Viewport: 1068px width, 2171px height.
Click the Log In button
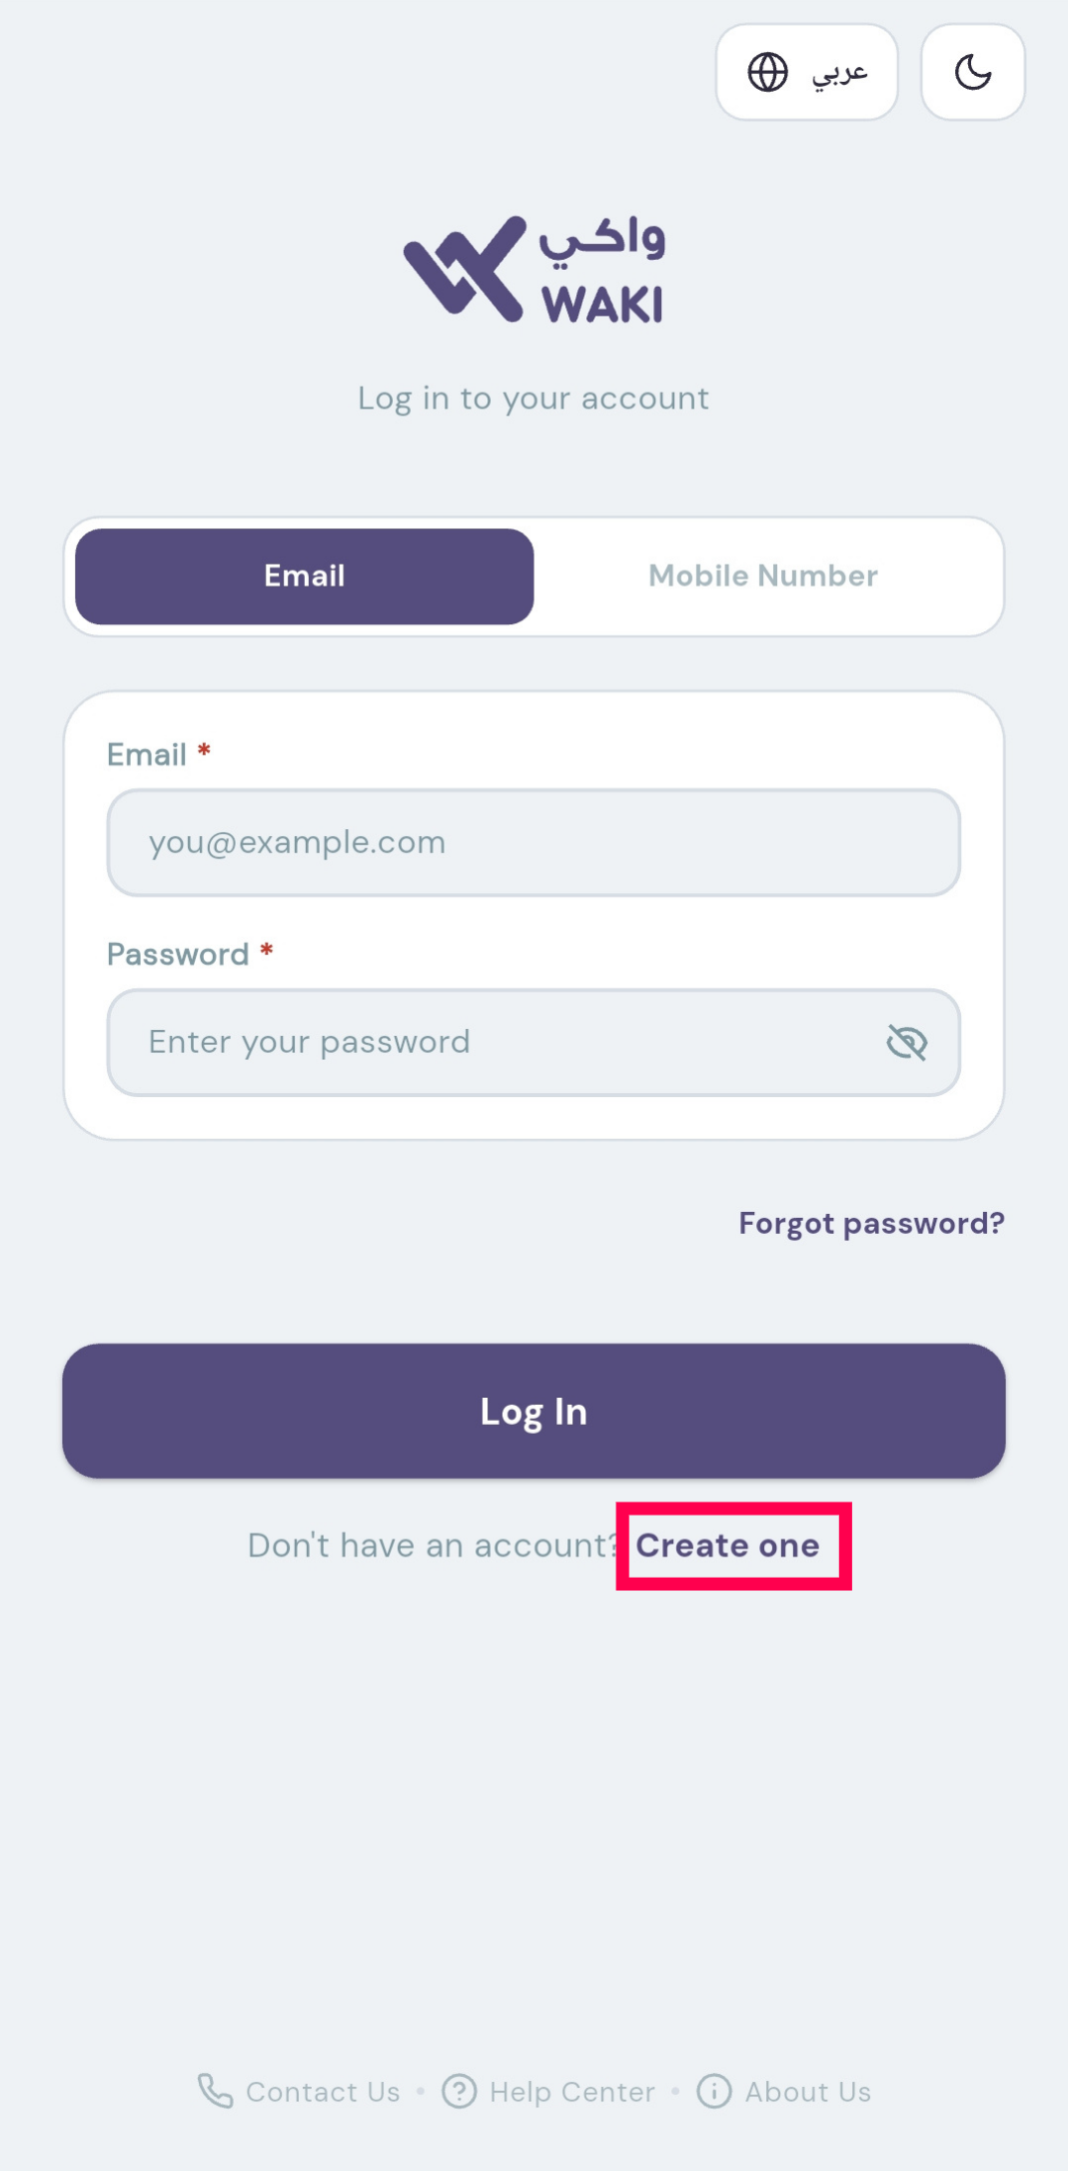coord(534,1411)
